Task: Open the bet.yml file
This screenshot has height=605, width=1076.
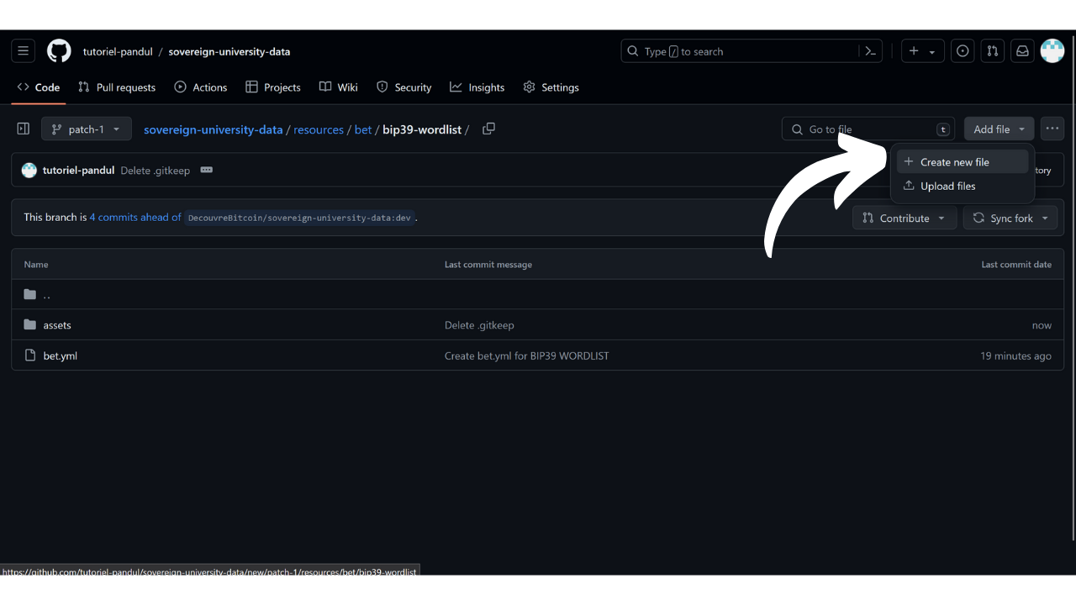Action: [x=61, y=355]
